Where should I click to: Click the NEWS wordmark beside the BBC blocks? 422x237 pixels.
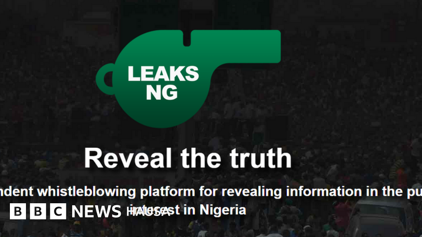(96, 211)
